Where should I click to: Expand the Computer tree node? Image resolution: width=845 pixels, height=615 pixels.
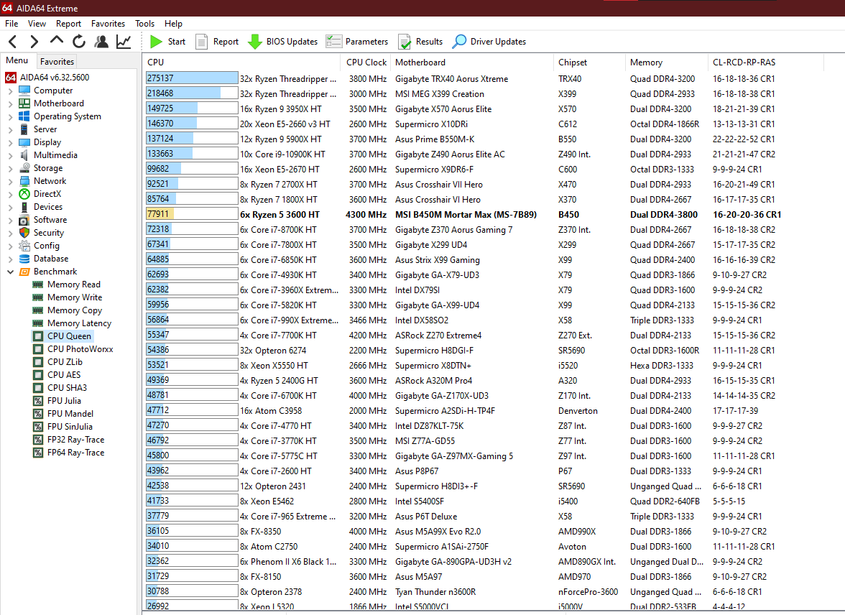point(10,91)
